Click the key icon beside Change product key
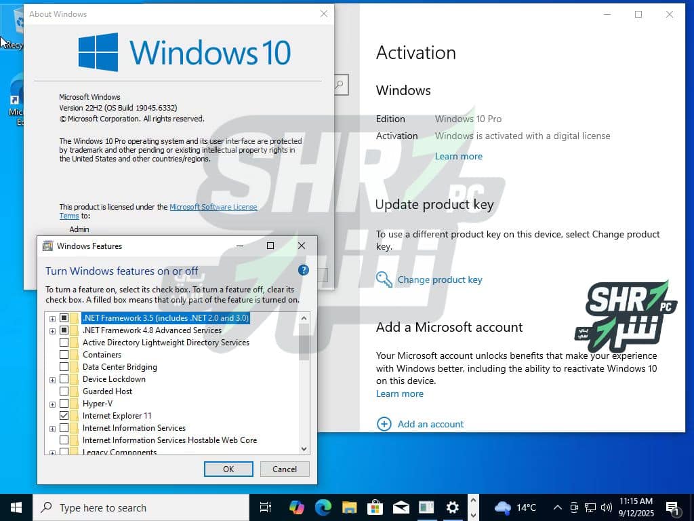This screenshot has height=521, width=694. [384, 279]
